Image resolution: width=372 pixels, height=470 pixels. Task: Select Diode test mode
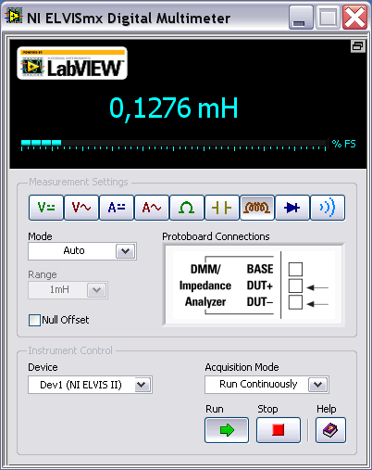[292, 208]
